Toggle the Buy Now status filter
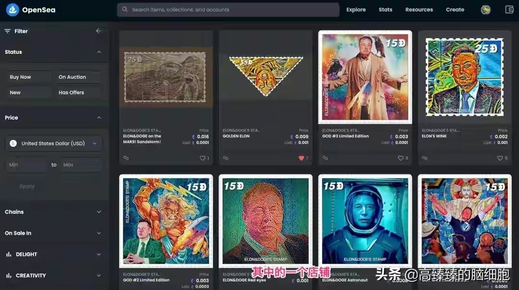This screenshot has height=290, width=519. point(29,77)
